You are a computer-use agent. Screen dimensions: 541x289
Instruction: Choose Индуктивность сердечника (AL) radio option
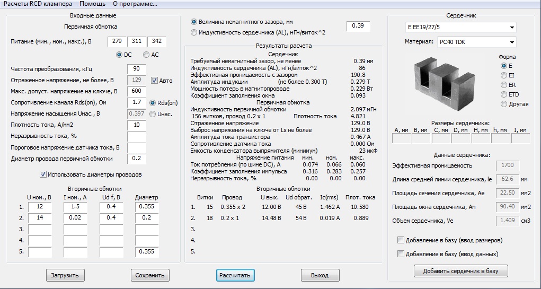click(x=194, y=33)
